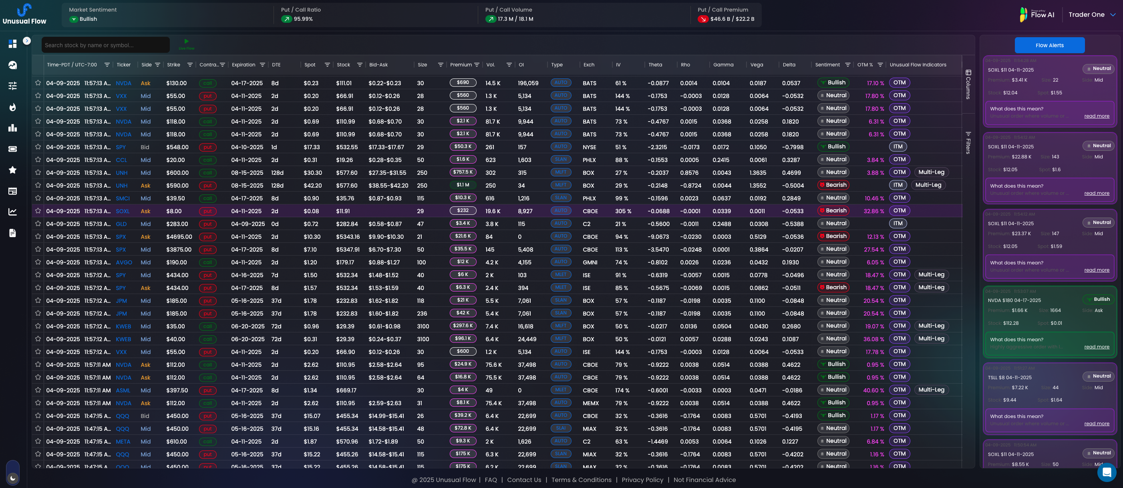Star the first NVDA $130.00 row

coord(38,83)
